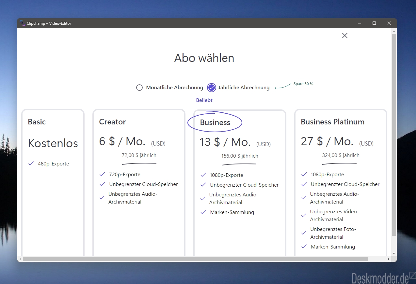Click the scroll down arrow

[394, 253]
